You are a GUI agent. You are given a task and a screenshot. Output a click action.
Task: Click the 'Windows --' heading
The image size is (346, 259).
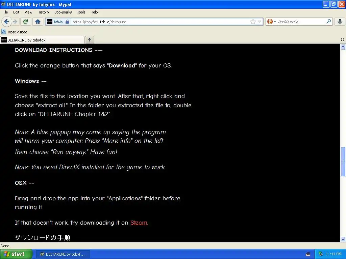(x=31, y=81)
